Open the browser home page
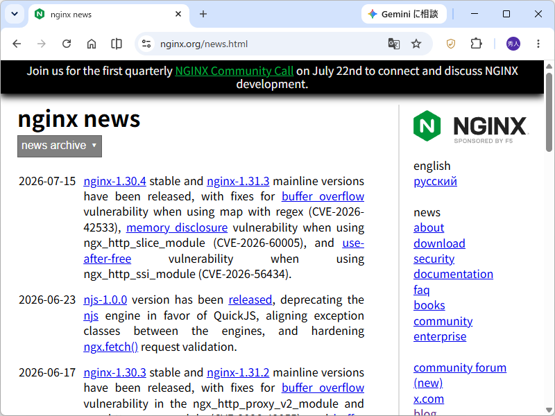555x416 pixels. point(92,44)
